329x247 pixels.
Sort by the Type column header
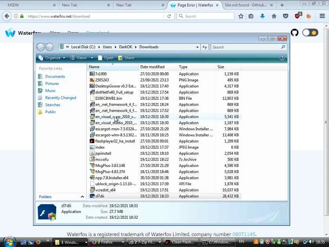(x=196, y=67)
